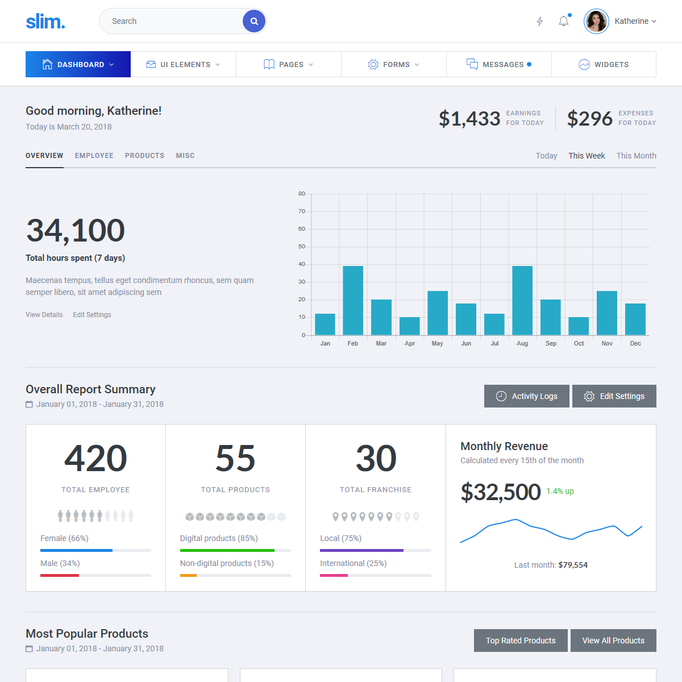Click the View Details link
Viewport: 682px width, 682px height.
point(44,315)
